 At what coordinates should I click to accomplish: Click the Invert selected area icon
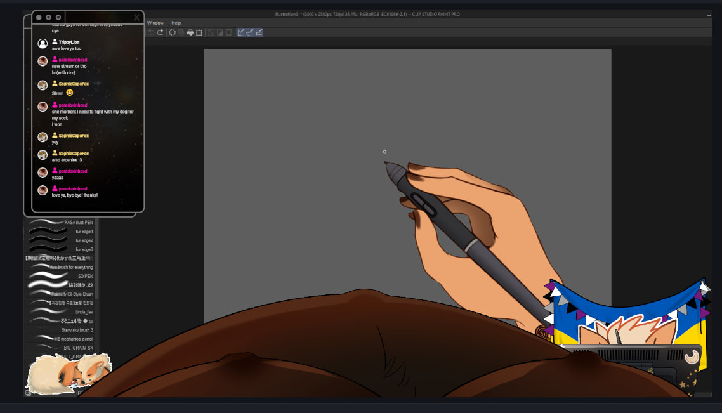tap(220, 32)
